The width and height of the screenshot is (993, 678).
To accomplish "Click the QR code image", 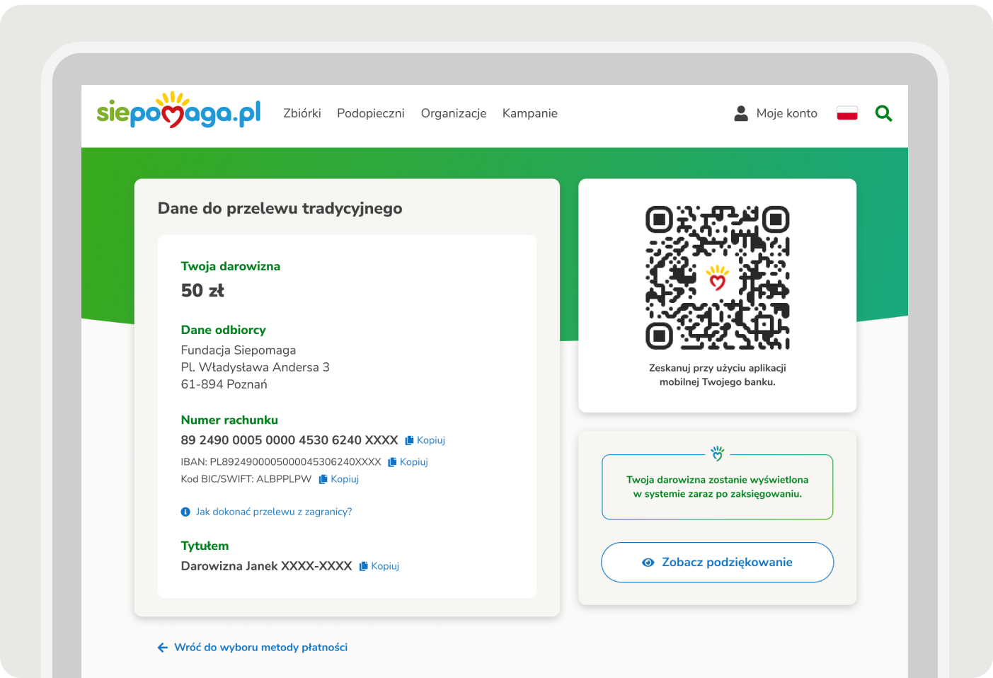I will tap(717, 278).
